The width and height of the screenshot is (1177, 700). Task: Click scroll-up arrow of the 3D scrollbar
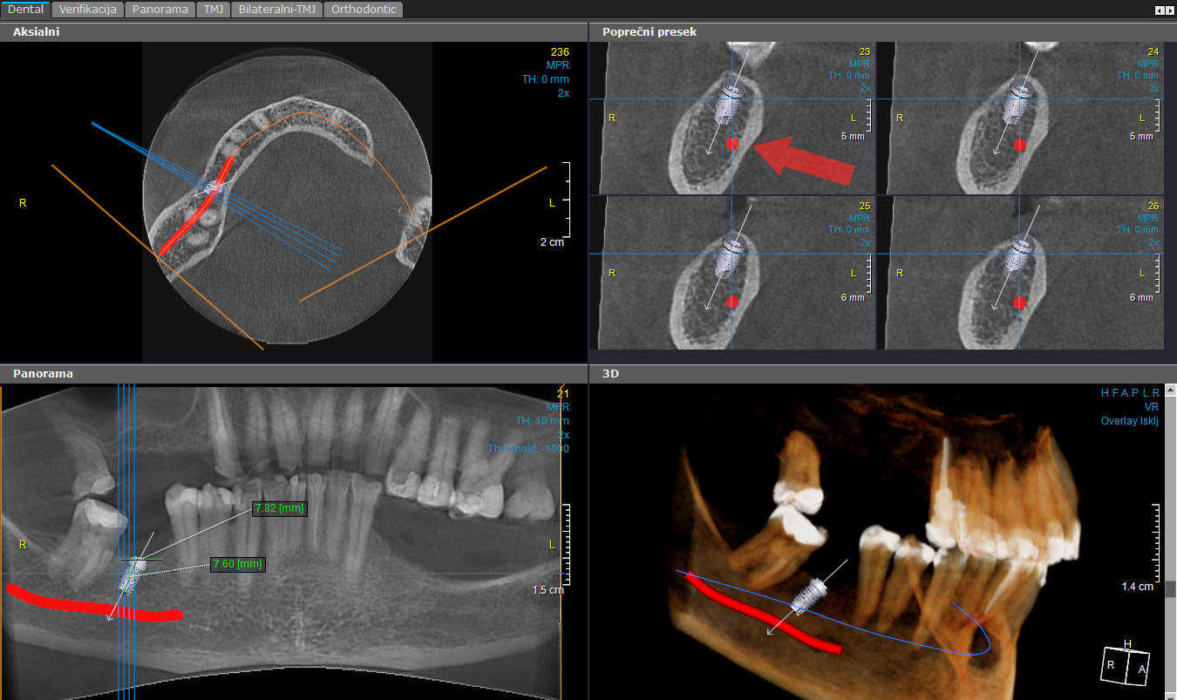(x=1170, y=391)
